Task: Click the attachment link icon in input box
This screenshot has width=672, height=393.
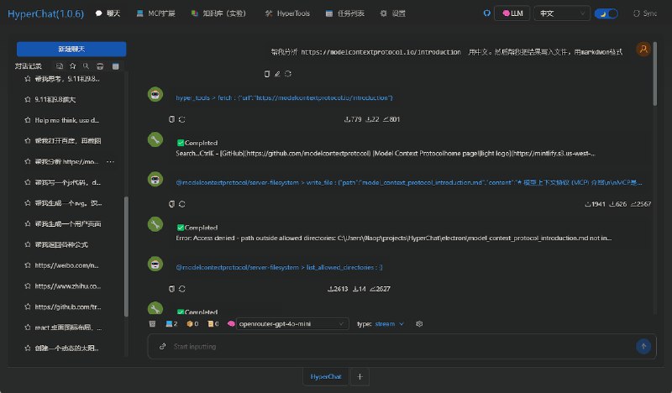Action: 162,346
